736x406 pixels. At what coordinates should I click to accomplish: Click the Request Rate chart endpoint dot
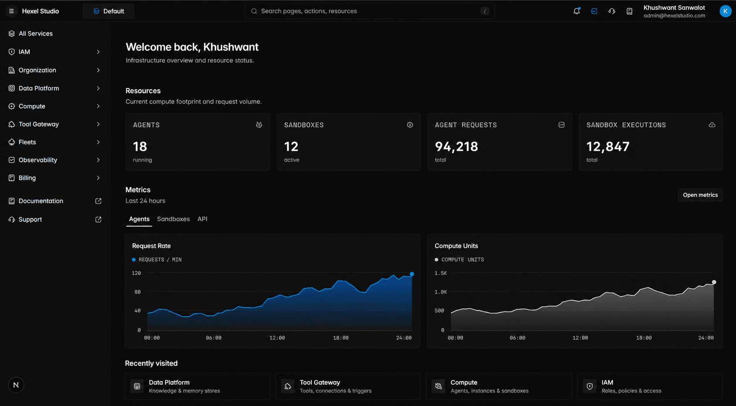[412, 274]
